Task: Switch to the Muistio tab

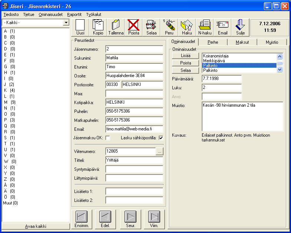Action: click(272, 42)
